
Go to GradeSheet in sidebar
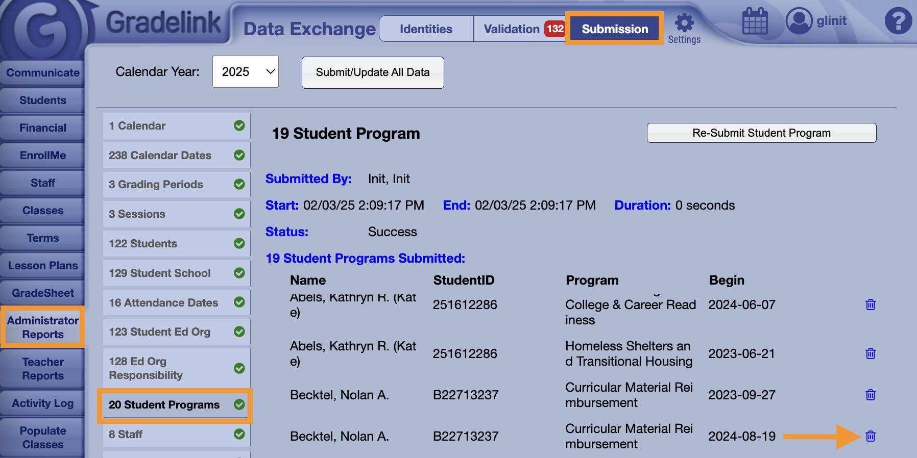[43, 293]
